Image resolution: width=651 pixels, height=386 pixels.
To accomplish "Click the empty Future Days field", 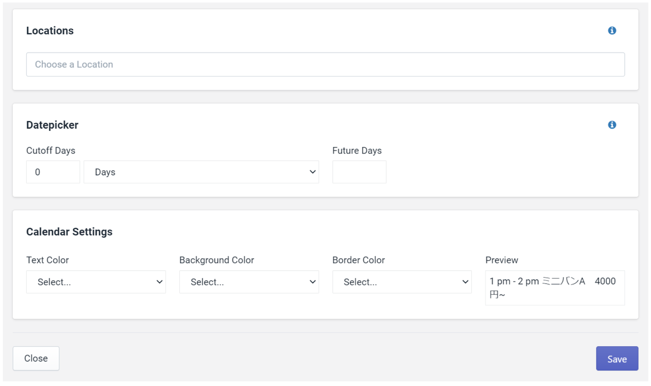I will tap(359, 172).
